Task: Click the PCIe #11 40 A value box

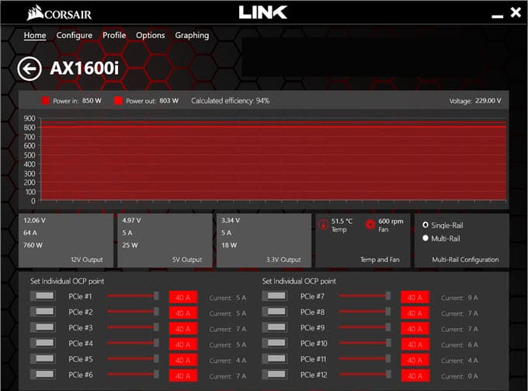Action: (x=415, y=360)
